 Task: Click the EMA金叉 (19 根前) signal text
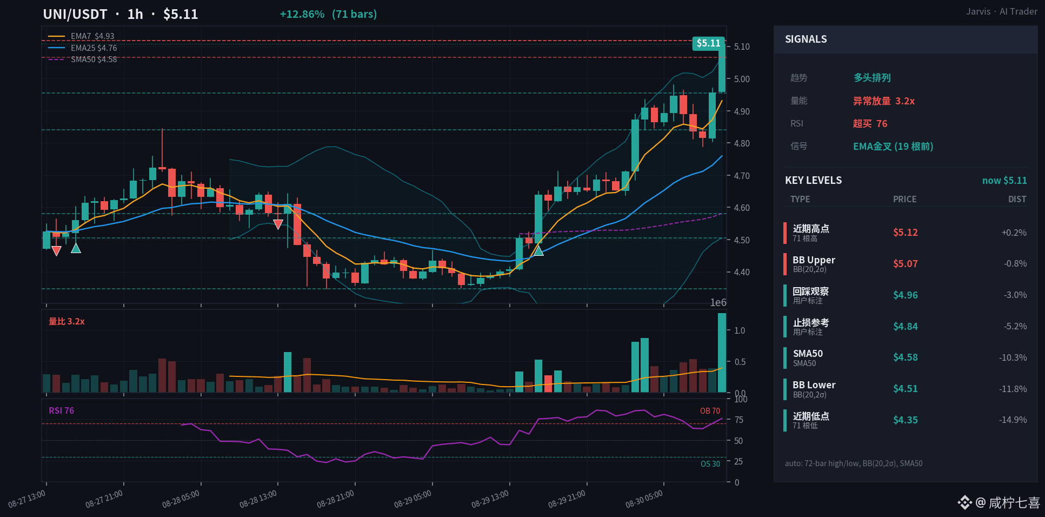click(x=893, y=147)
